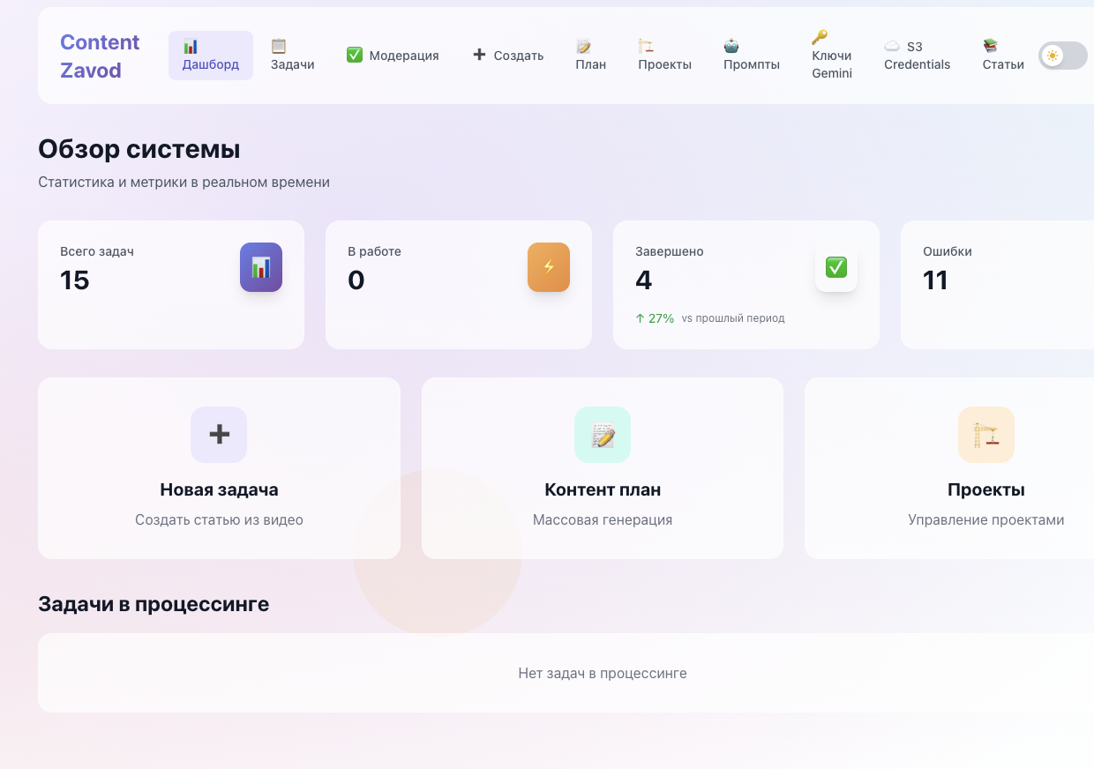Click the ↑ 27% growth indicator
This screenshot has width=1094, height=769.
pos(655,318)
